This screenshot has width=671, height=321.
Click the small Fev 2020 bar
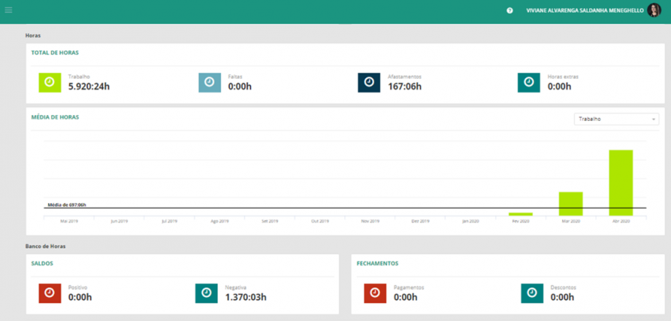coord(520,214)
